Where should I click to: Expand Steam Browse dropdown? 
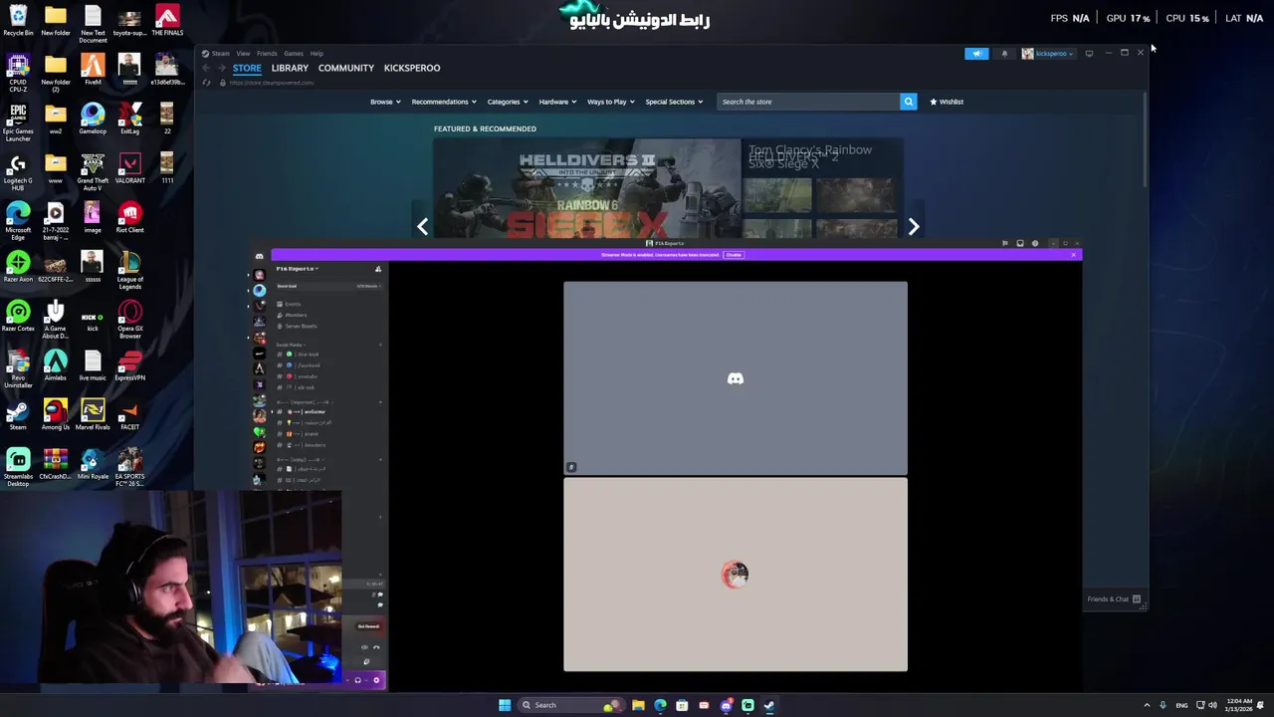point(385,102)
